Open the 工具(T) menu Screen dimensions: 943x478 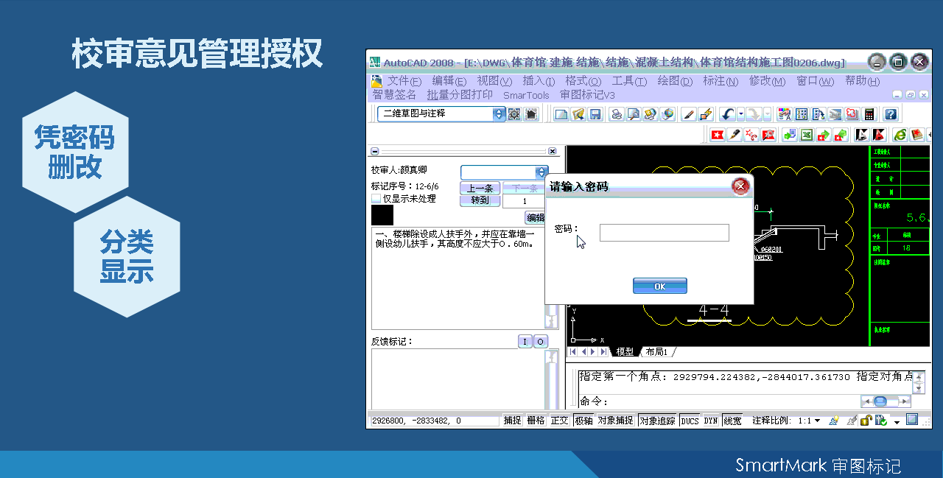click(629, 81)
